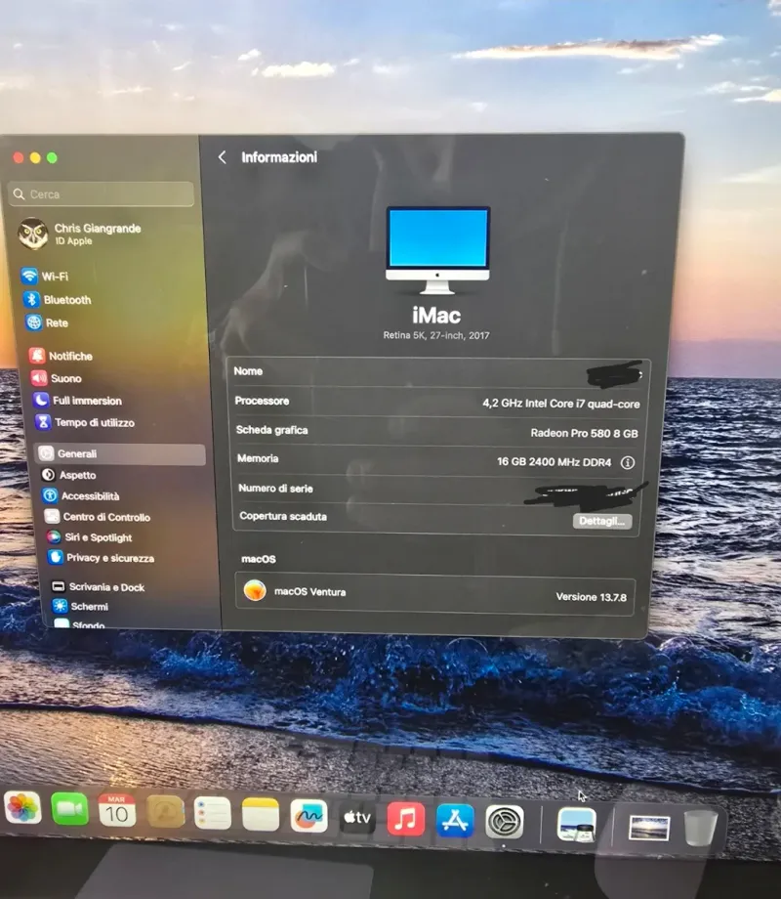Open Aspetto appearance settings
Screen dimensions: 781x899
point(68,475)
